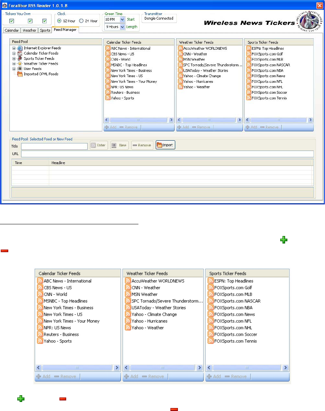Viewport: 325px width, 411px height.
Task: Click RSS icon beside Yahoo - Sports in Excalibur window
Action: tap(108, 98)
